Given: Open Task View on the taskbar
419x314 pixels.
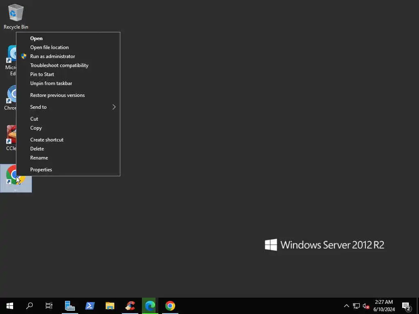Looking at the screenshot, I should [49, 306].
